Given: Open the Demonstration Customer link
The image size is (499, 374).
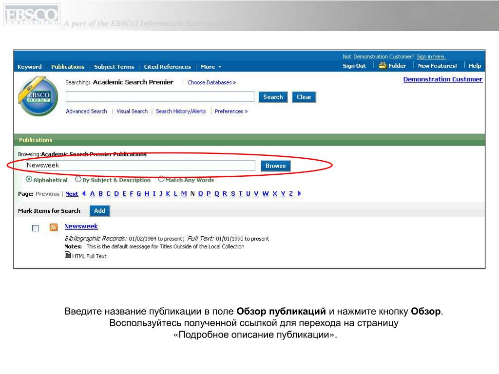Looking at the screenshot, I should coord(442,79).
